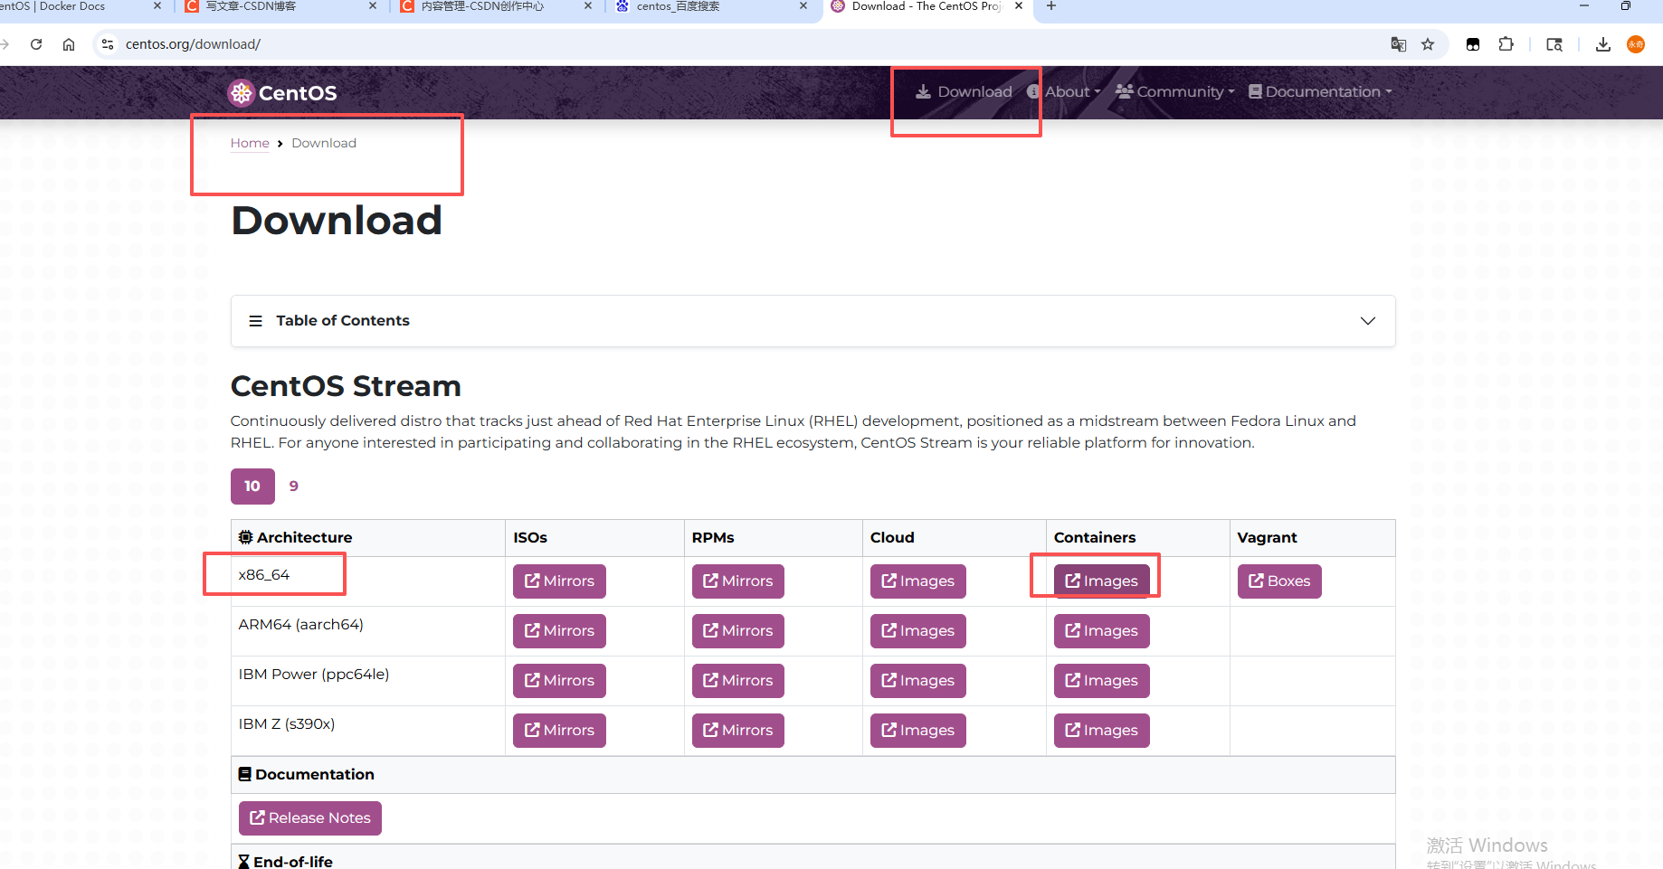Image resolution: width=1663 pixels, height=869 pixels.
Task: Open IBM Z Cloud Images button
Action: click(918, 731)
